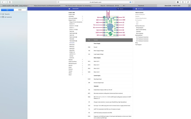Reload the wiki.fysetc.com page
The image size is (191, 119).
133,2
